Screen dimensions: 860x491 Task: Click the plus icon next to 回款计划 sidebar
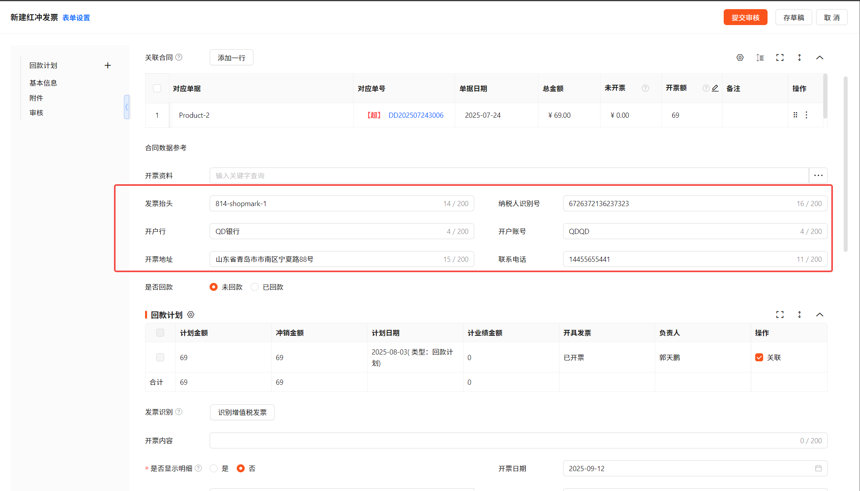(108, 65)
